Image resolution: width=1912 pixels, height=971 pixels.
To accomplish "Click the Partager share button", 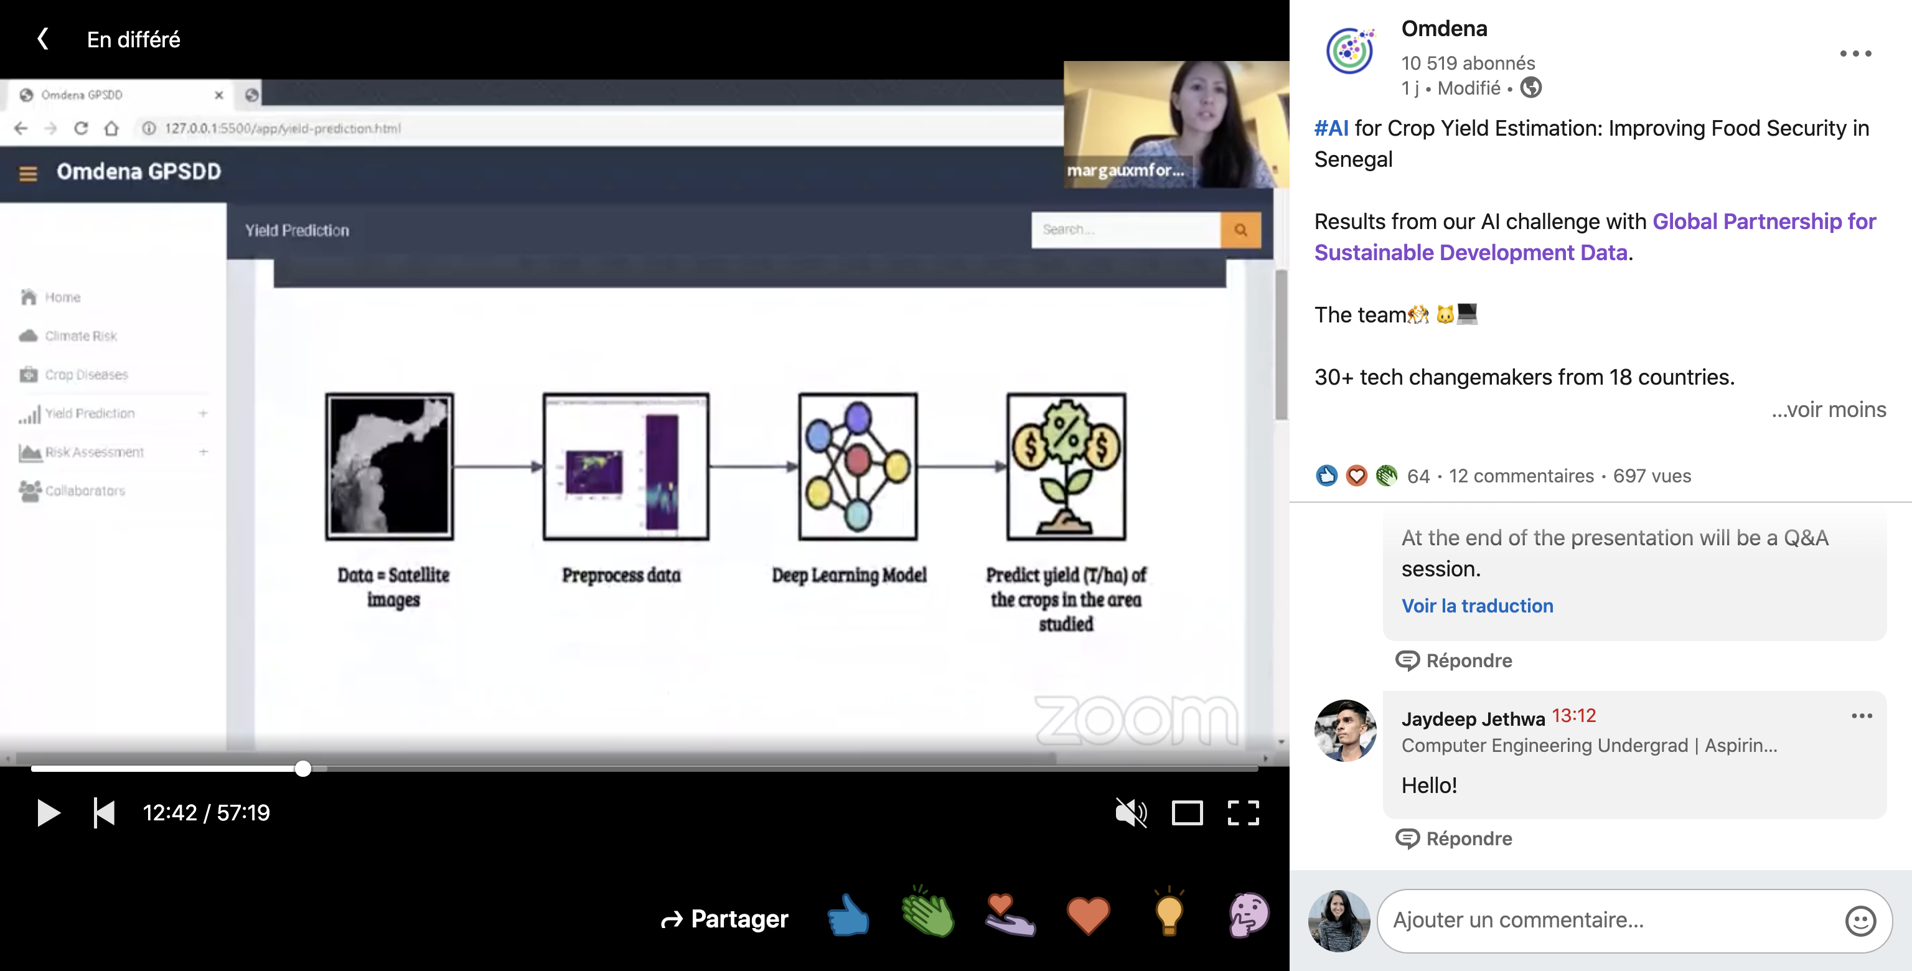I will click(x=724, y=919).
